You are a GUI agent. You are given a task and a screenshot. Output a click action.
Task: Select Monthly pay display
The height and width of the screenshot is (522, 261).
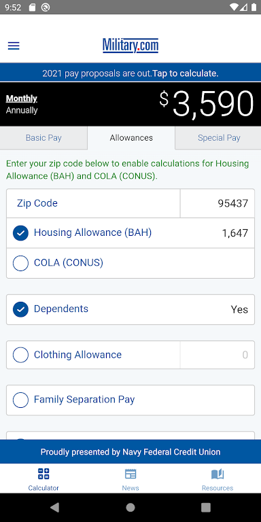(x=22, y=99)
